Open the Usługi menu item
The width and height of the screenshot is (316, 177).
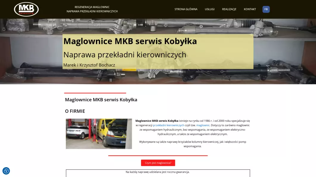pyautogui.click(x=210, y=9)
